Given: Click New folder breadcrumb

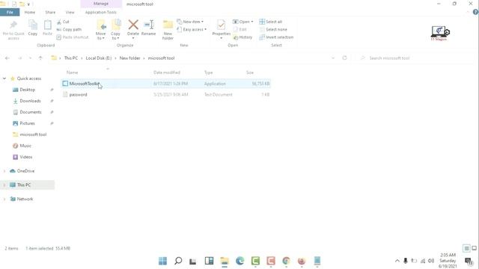Looking at the screenshot, I should 129,58.
